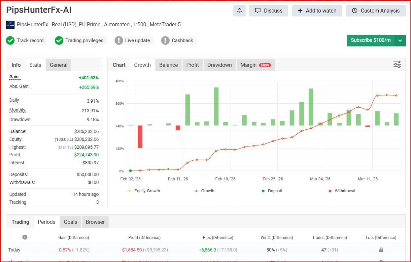
Task: Click the PipsHunterFx-AI page title
Action: (x=39, y=10)
